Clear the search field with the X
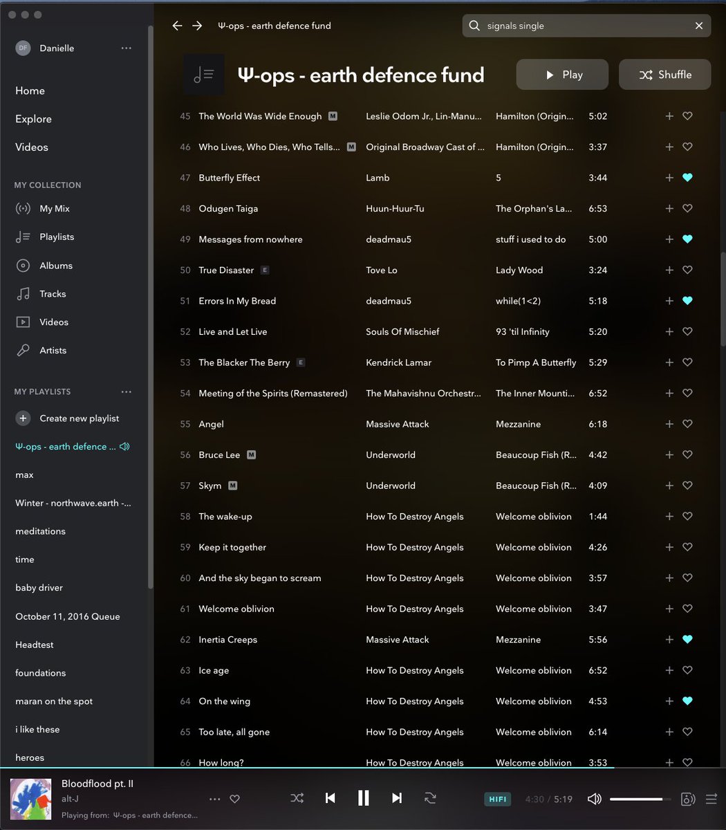 coord(699,26)
